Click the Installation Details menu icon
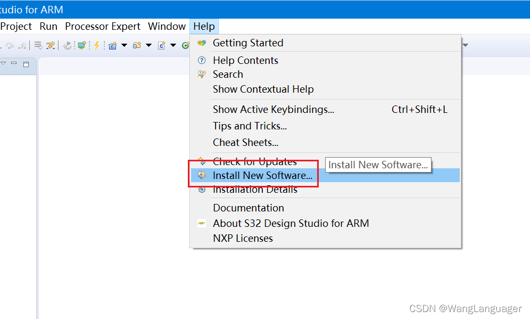Viewport: 530px width, 319px height. pos(202,190)
